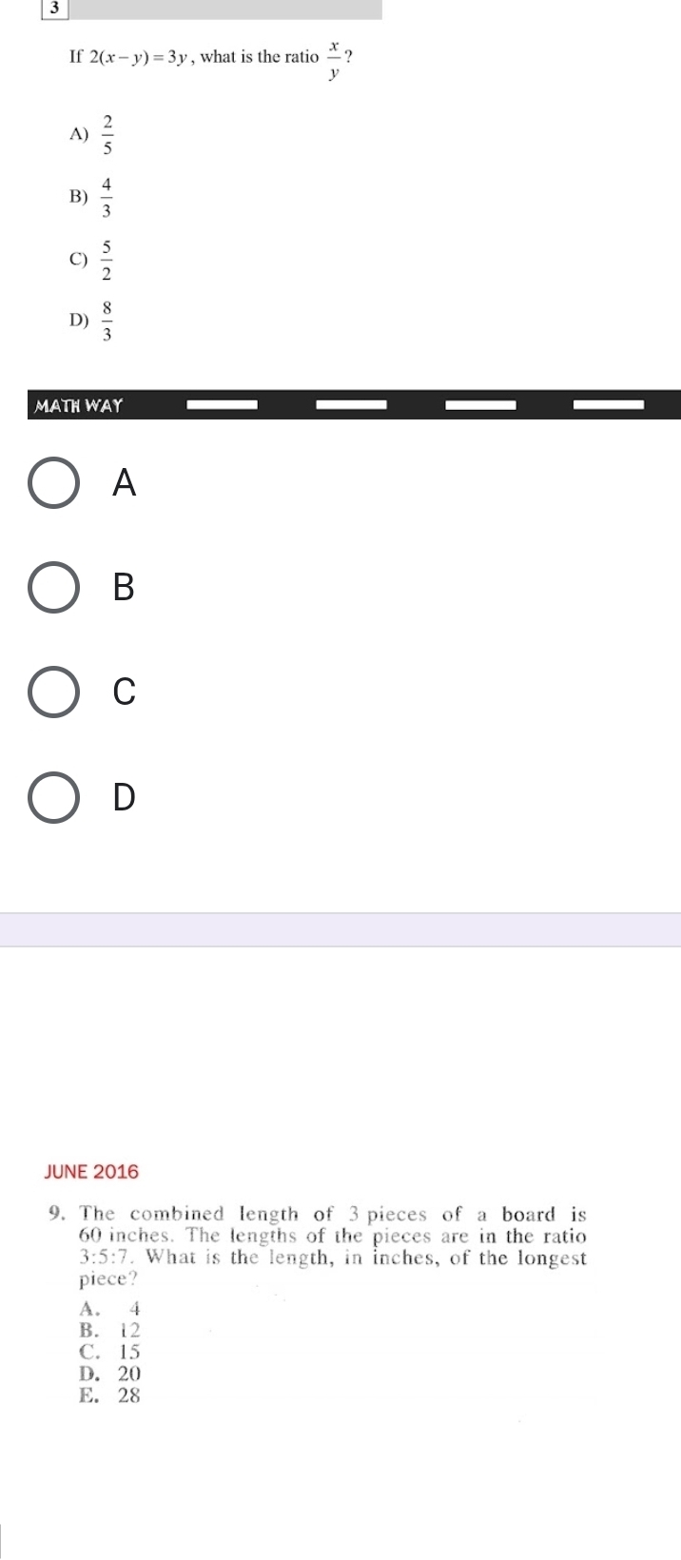Click the x over y fraction
The width and height of the screenshot is (681, 1560).
point(334,59)
